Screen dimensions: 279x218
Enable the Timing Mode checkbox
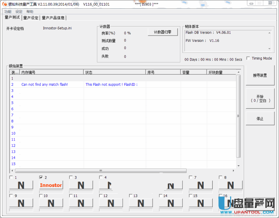248,59
